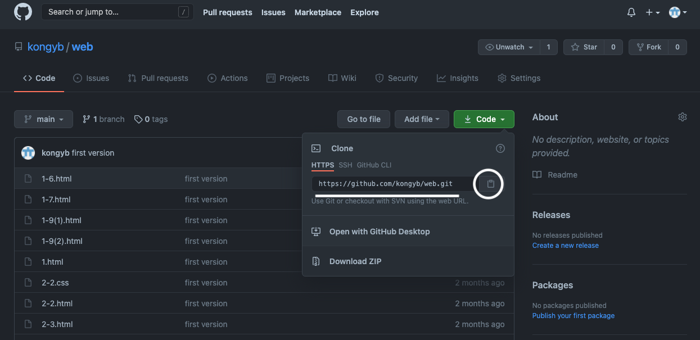Switch to the repository Pull requests tab

(158, 78)
